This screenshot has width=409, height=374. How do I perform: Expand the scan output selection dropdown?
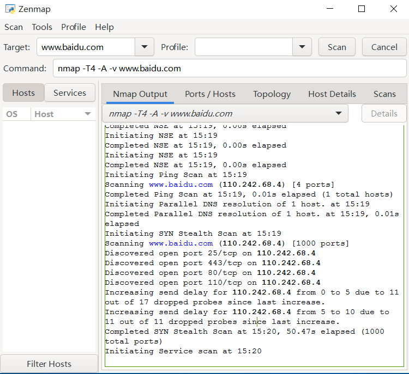coord(225,114)
